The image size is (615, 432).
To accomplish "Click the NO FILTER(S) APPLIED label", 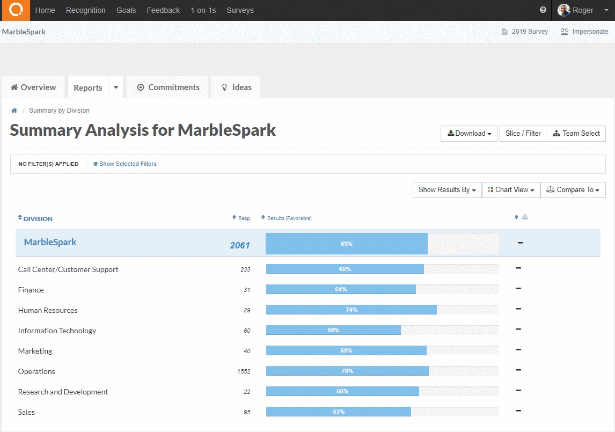I will click(x=48, y=164).
